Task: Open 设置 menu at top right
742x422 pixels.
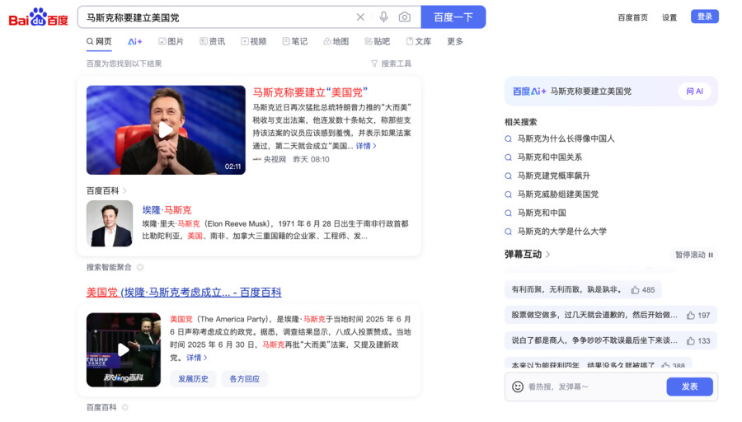Action: click(669, 17)
